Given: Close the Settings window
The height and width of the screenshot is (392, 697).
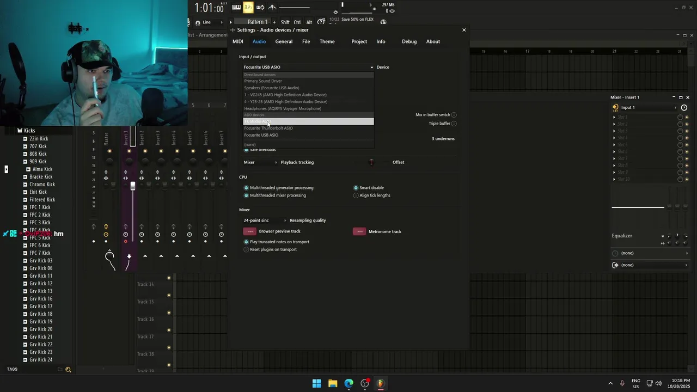Looking at the screenshot, I should click(464, 30).
